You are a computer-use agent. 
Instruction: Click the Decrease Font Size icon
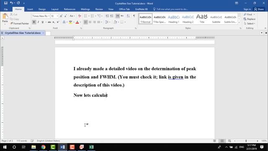tap(65, 16)
